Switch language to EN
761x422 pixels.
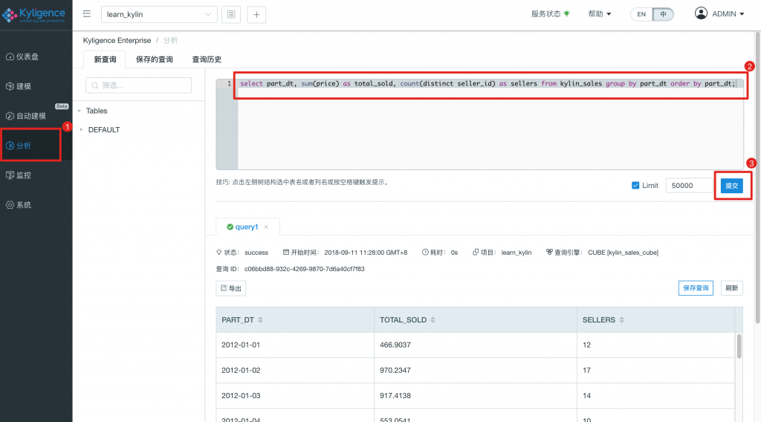[641, 14]
